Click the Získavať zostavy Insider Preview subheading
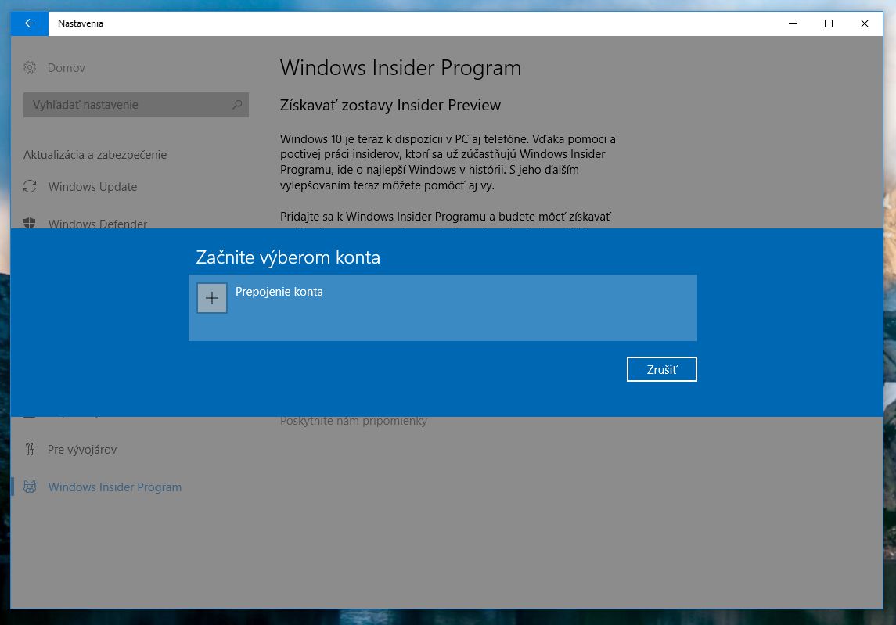 [x=390, y=105]
